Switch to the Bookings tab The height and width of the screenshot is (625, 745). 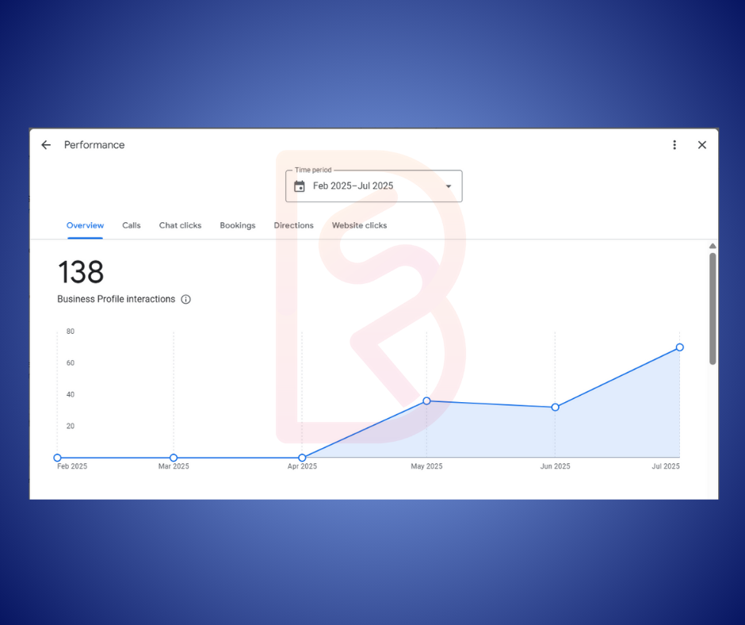coord(238,225)
